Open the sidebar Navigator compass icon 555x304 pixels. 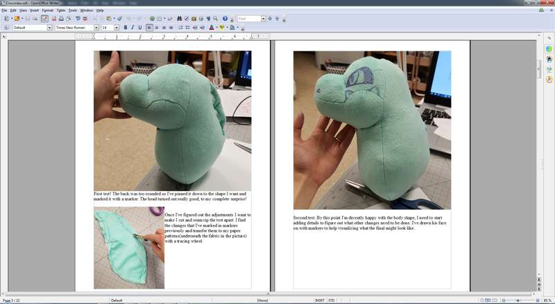[549, 79]
